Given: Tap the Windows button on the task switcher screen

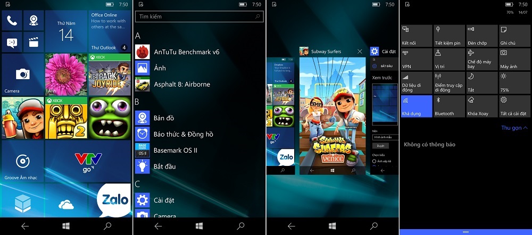Looking at the screenshot, I should 332,226.
